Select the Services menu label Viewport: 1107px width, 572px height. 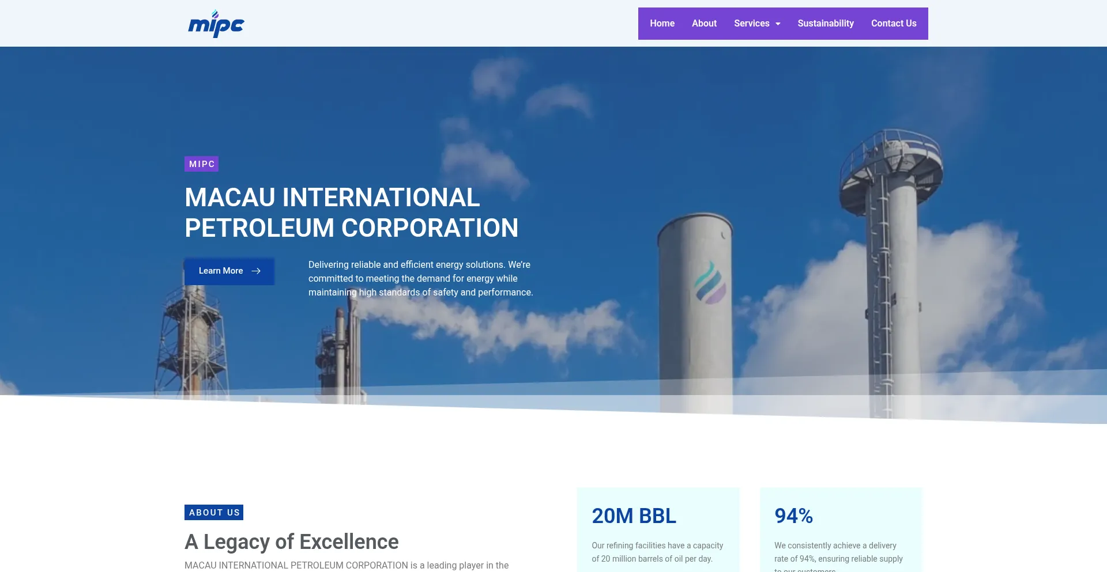(751, 24)
